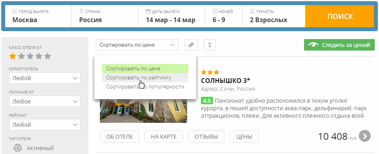Choose Сортировать по рейтингу option

[x=145, y=78]
